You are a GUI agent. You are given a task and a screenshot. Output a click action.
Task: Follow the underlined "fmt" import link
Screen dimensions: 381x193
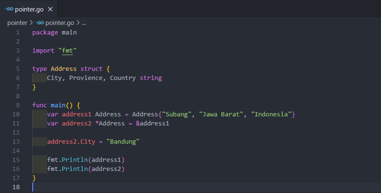67,51
